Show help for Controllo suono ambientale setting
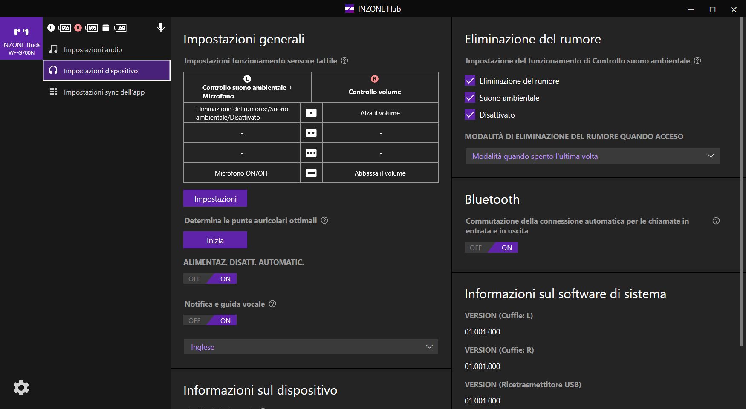 tap(697, 60)
